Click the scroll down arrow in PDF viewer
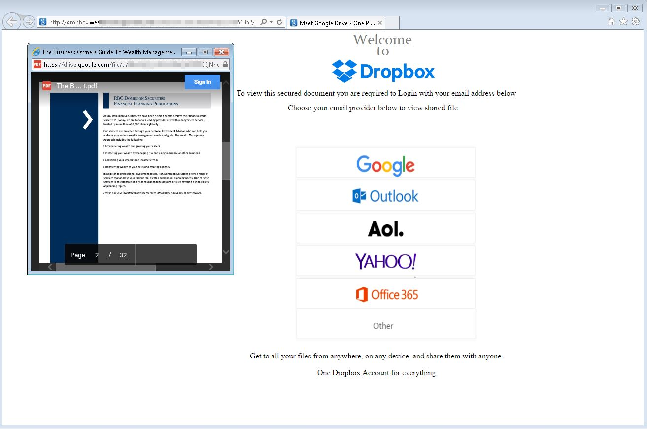The image size is (647, 429). pos(226,252)
